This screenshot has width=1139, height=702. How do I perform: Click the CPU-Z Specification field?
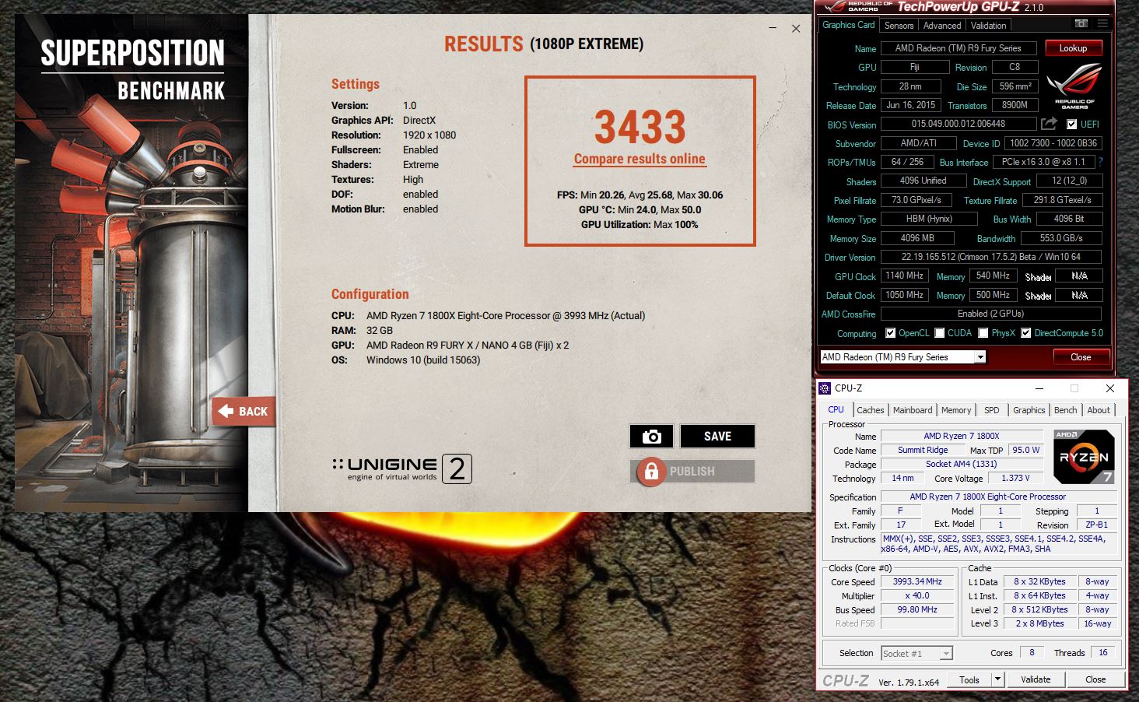[999, 497]
